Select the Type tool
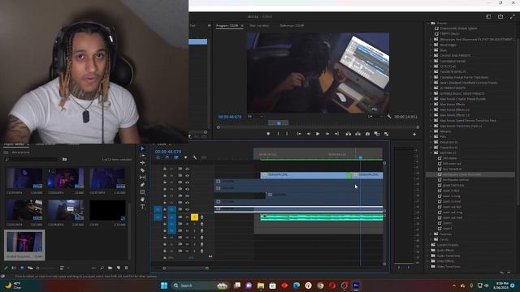 click(142, 207)
